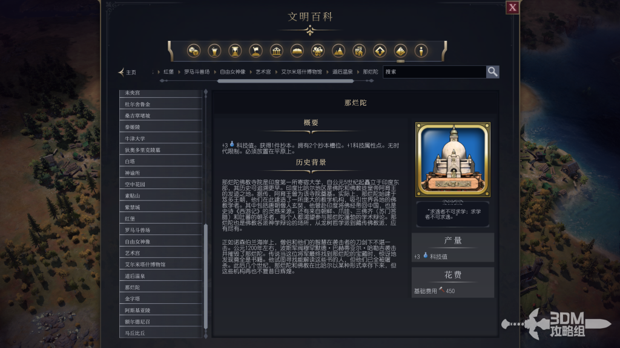Select the pyramid wonders category icon
This screenshot has width=620, height=348.
point(401,51)
